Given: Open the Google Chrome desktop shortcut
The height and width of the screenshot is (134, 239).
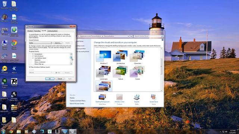Looking at the screenshot, I should 14,45.
